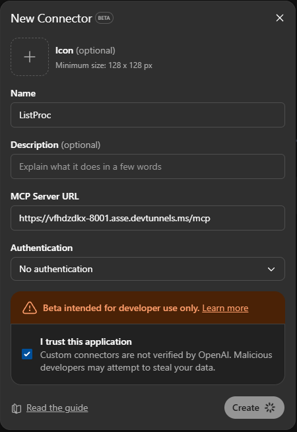This screenshot has width=297, height=432.
Task: Add an icon via the plus placeholder
Action: 30,57
